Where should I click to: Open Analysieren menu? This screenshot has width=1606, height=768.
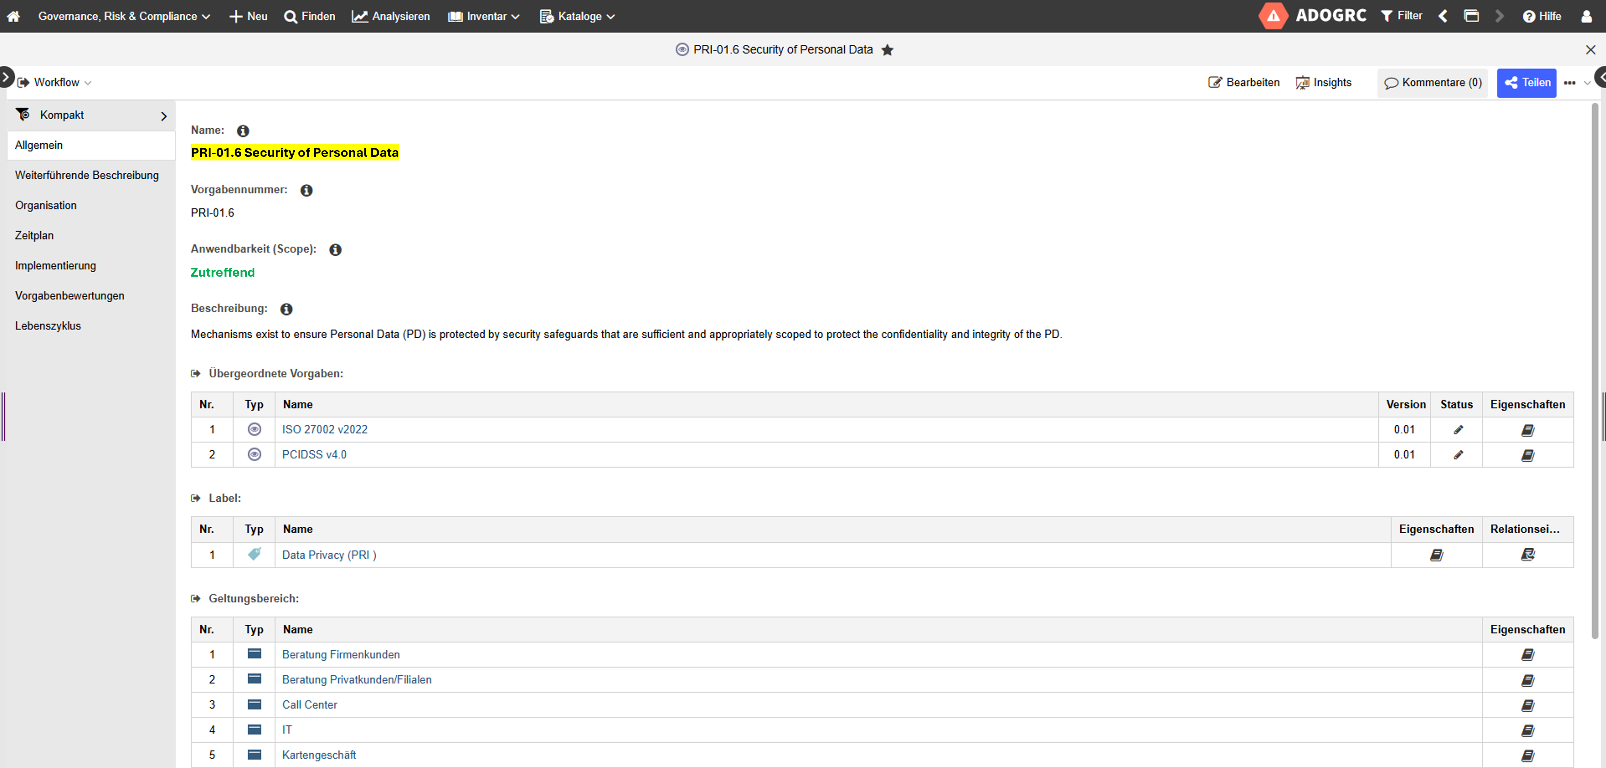point(391,16)
